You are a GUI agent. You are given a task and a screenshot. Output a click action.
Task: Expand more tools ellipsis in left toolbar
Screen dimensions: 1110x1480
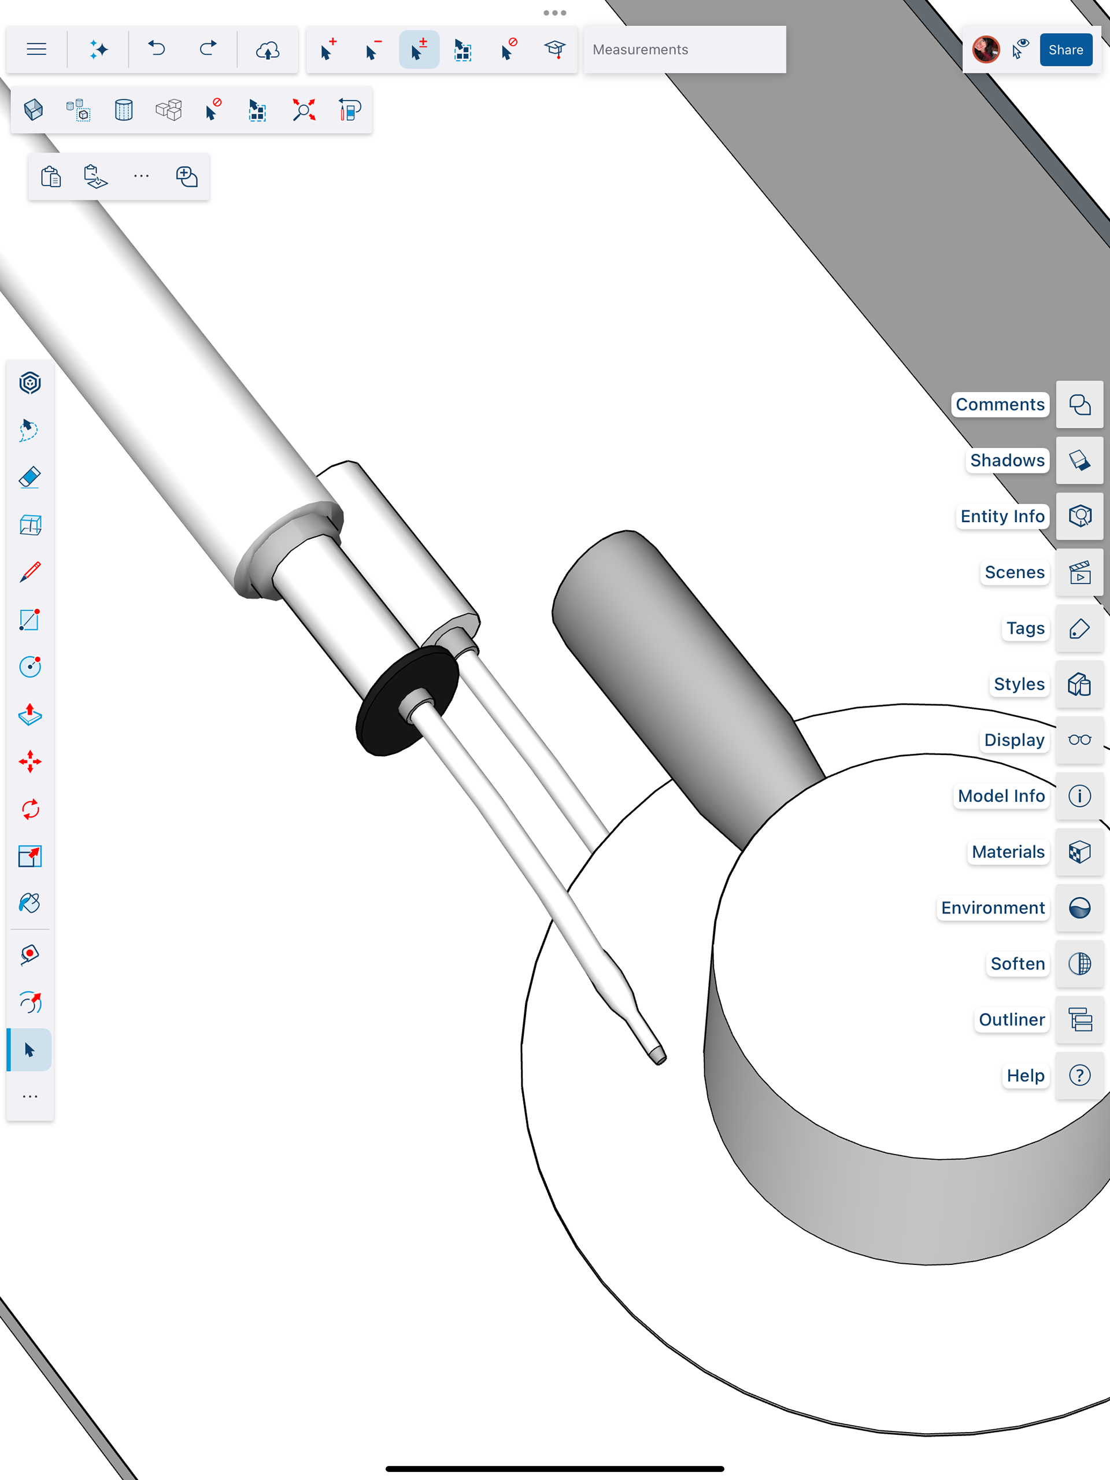point(30,1097)
